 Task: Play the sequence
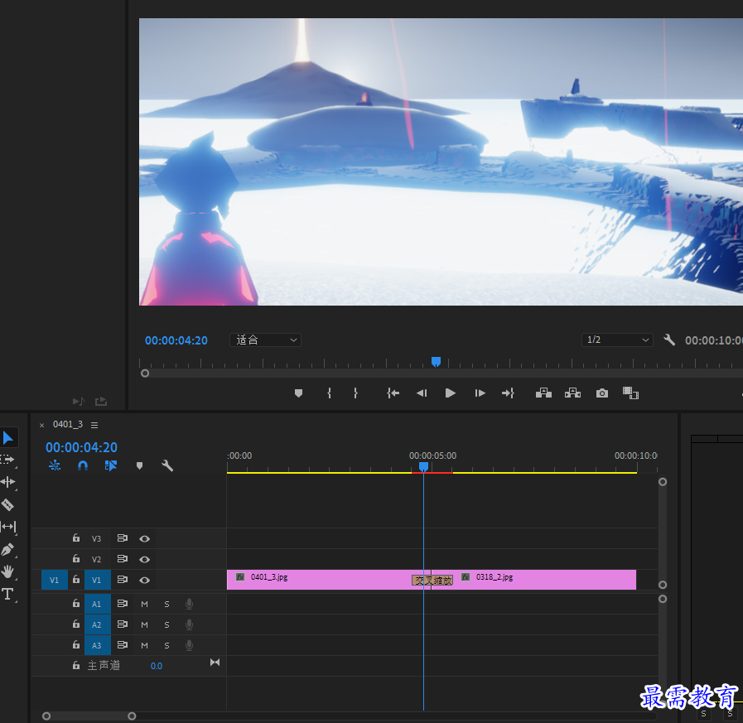(x=450, y=393)
